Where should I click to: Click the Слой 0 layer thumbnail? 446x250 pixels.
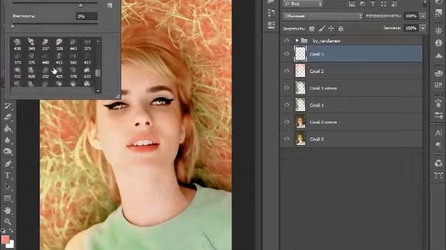pyautogui.click(x=300, y=139)
